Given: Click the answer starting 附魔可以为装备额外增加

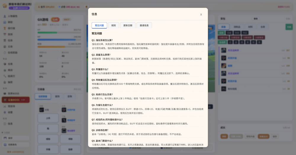Looking at the screenshot, I should [141, 73].
